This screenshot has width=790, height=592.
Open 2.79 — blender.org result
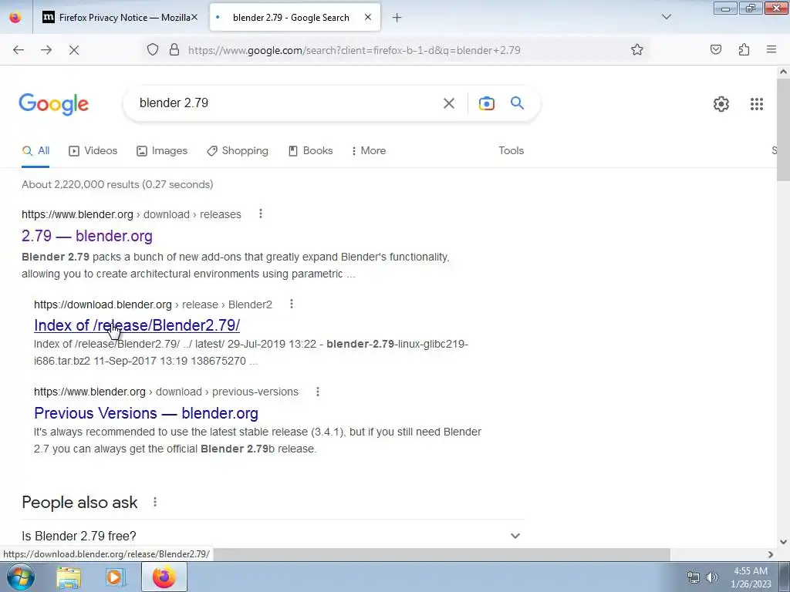coord(87,236)
